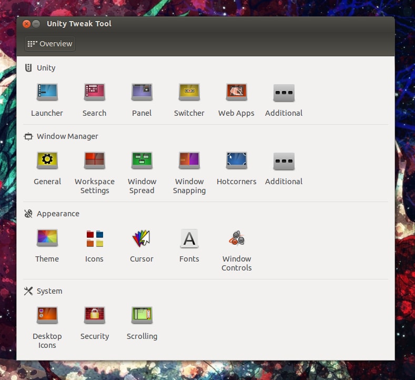Open Web Apps settings
This screenshot has height=380, width=415.
[x=236, y=93]
